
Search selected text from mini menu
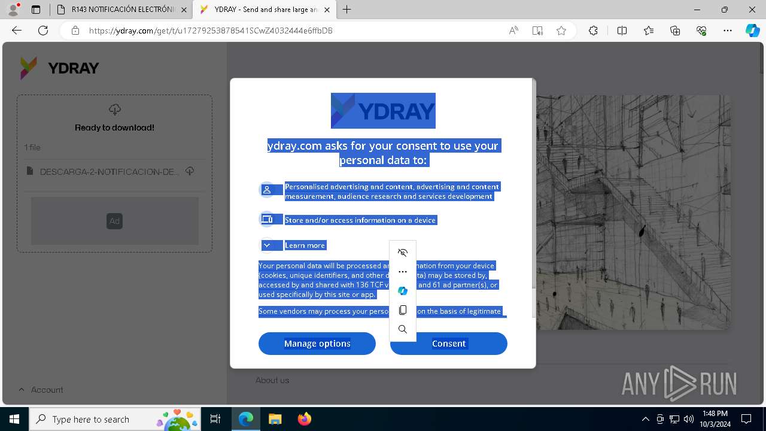403,329
